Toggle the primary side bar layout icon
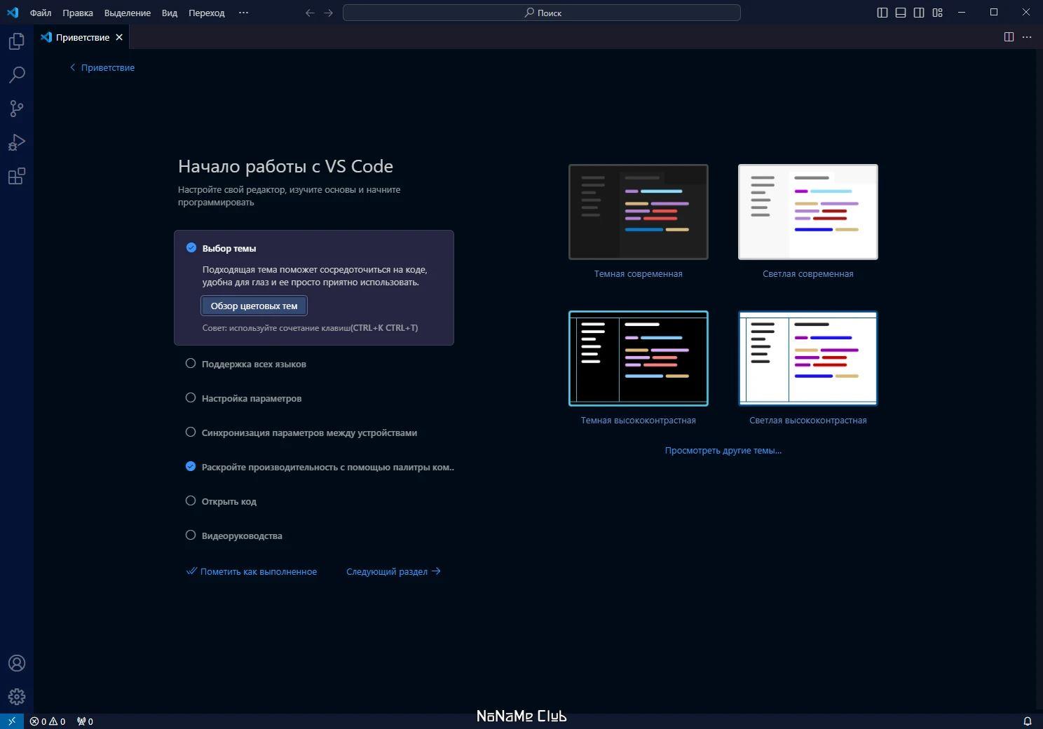 click(882, 13)
